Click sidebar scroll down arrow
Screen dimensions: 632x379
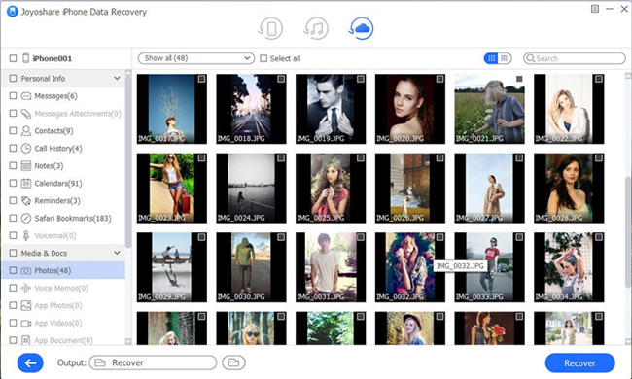point(128,341)
